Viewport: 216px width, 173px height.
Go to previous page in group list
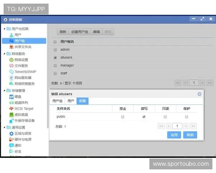(185, 83)
